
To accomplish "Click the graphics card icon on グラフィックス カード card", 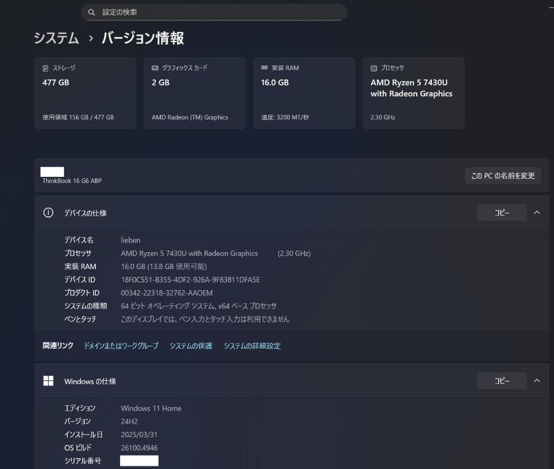I will (x=155, y=67).
